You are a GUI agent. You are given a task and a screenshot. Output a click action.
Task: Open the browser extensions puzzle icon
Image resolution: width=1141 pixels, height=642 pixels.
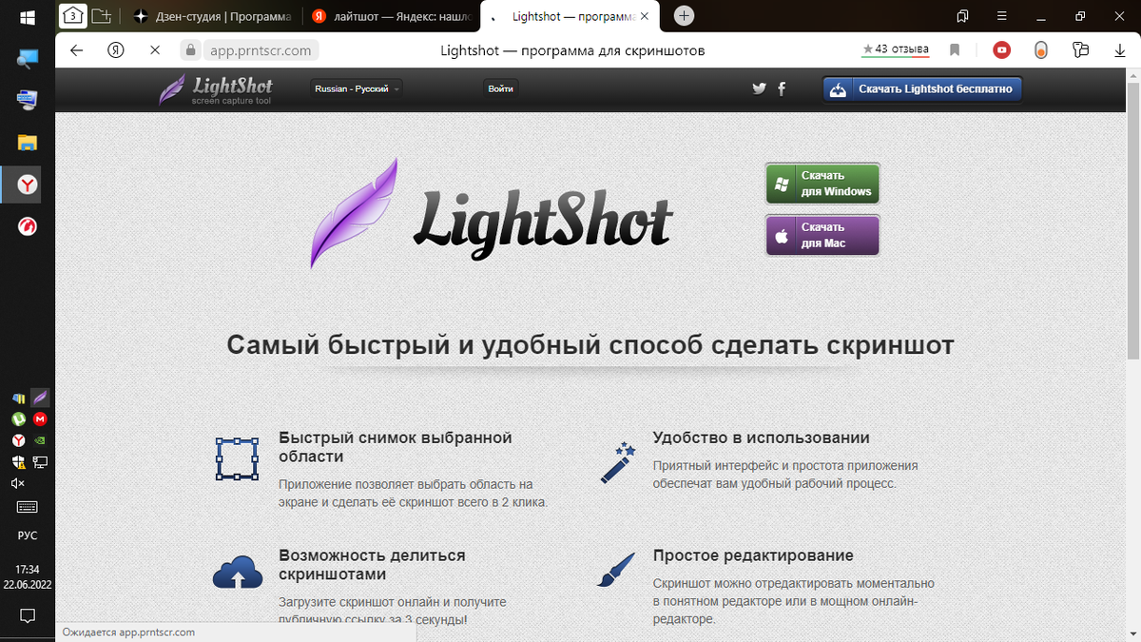point(1080,50)
